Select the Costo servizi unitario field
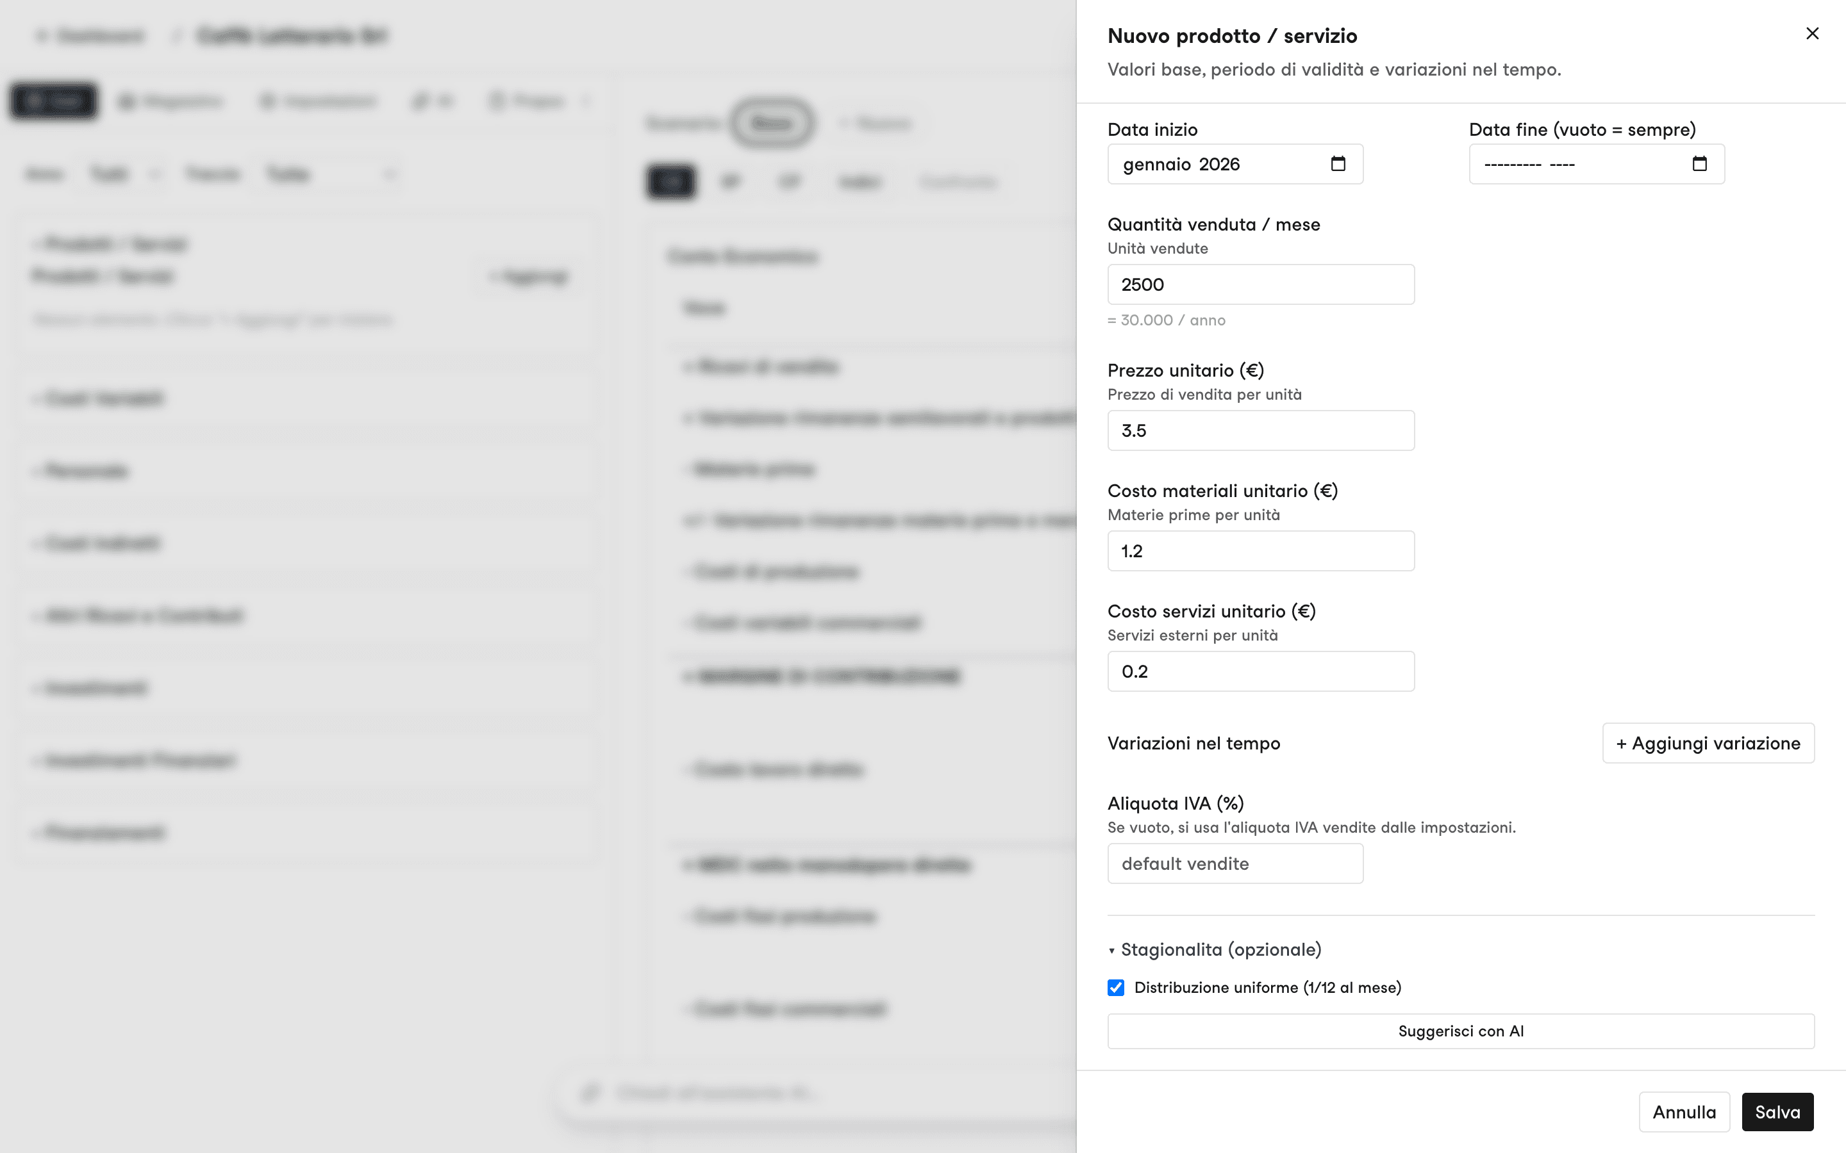1846x1153 pixels. coord(1261,671)
